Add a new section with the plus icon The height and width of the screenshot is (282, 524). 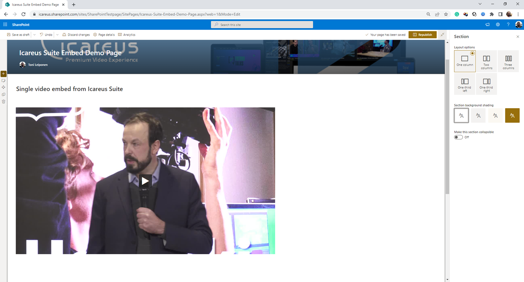pyautogui.click(x=4, y=74)
